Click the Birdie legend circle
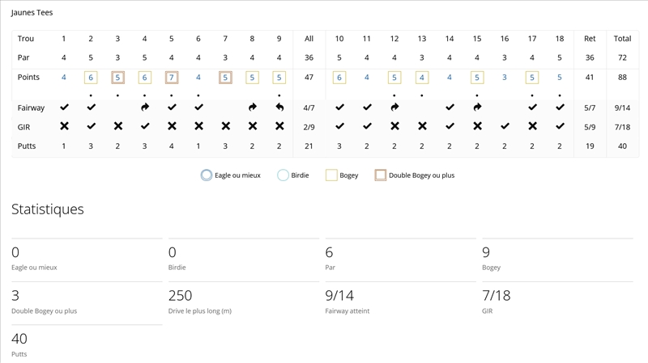This screenshot has width=648, height=363. [283, 175]
